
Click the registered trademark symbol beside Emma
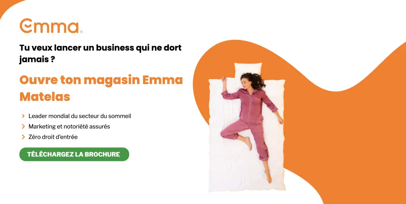click(81, 32)
